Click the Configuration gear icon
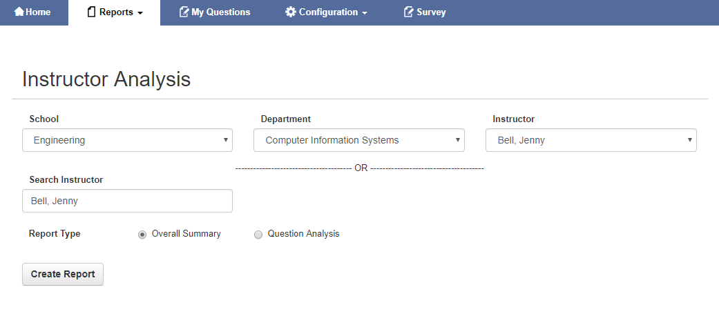 click(x=291, y=12)
